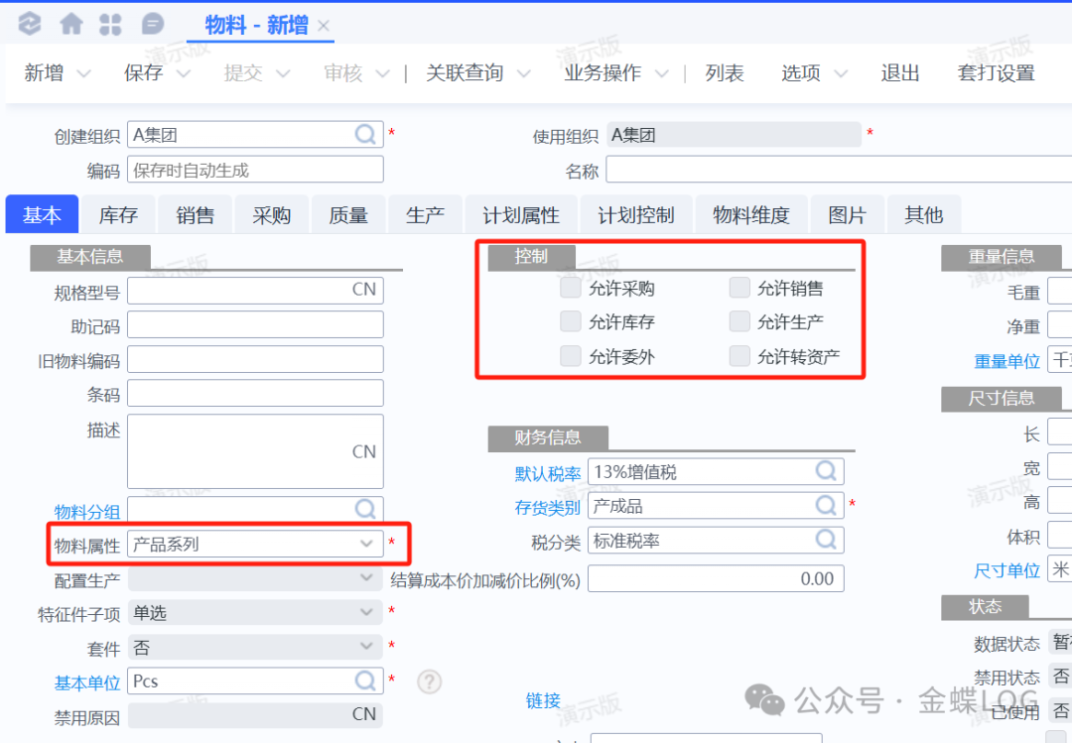The width and height of the screenshot is (1072, 743).
Task: Click the home icon in top bar
Action: pyautogui.click(x=71, y=24)
